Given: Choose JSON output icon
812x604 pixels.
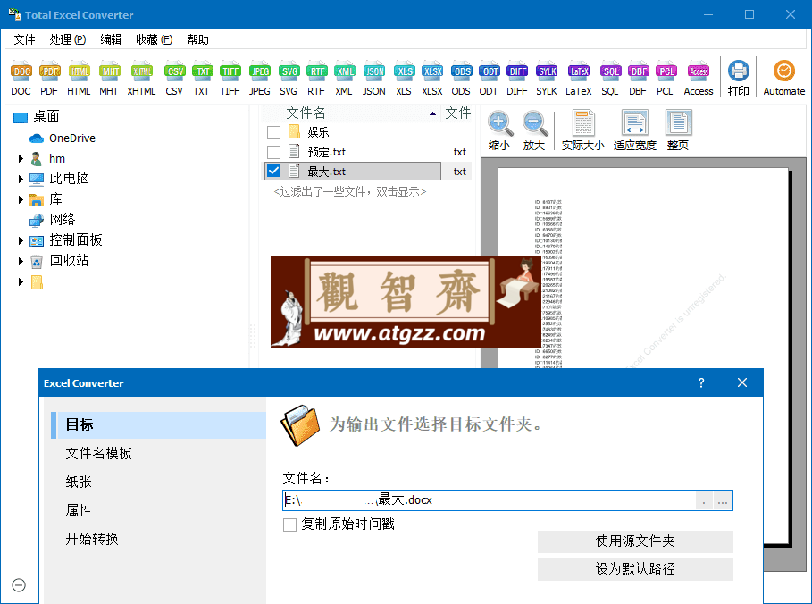Looking at the screenshot, I should tap(373, 71).
